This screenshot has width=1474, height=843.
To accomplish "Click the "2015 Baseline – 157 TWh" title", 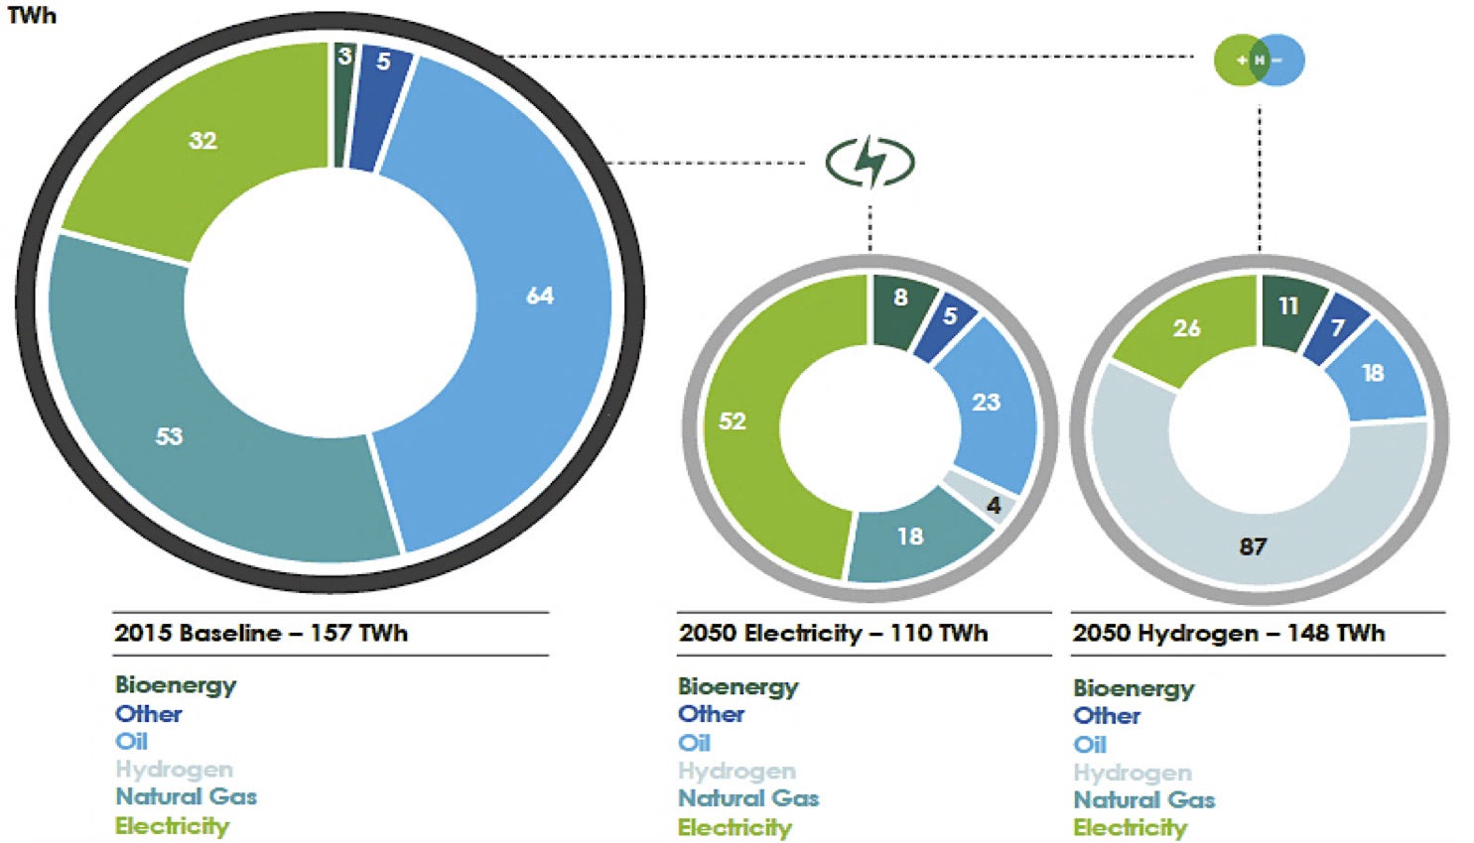I will [261, 633].
